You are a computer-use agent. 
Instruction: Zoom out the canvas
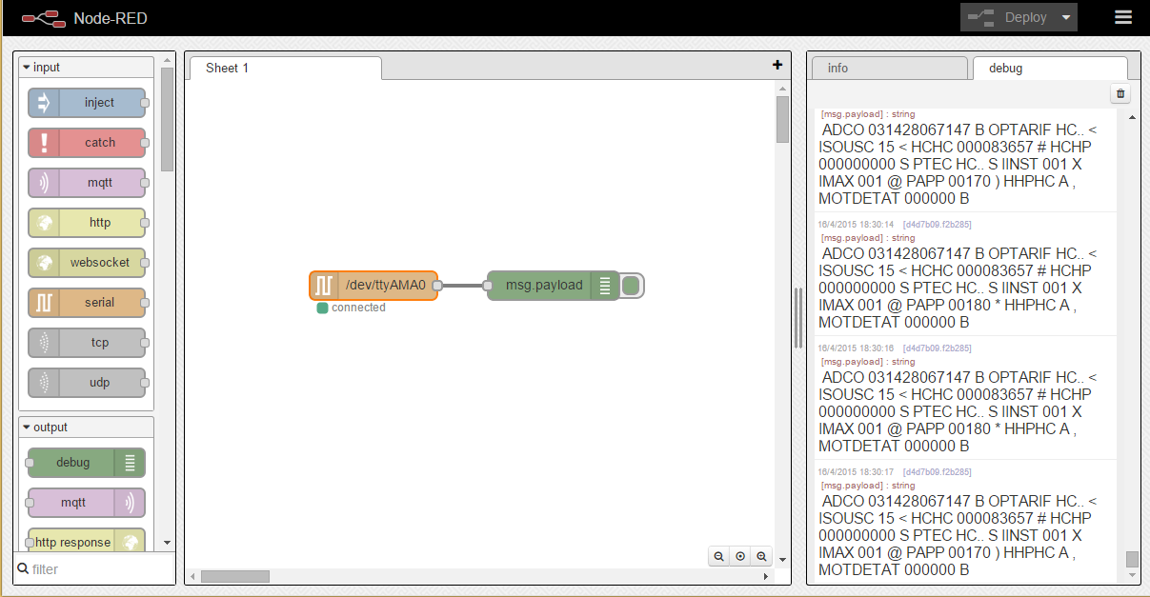(718, 556)
